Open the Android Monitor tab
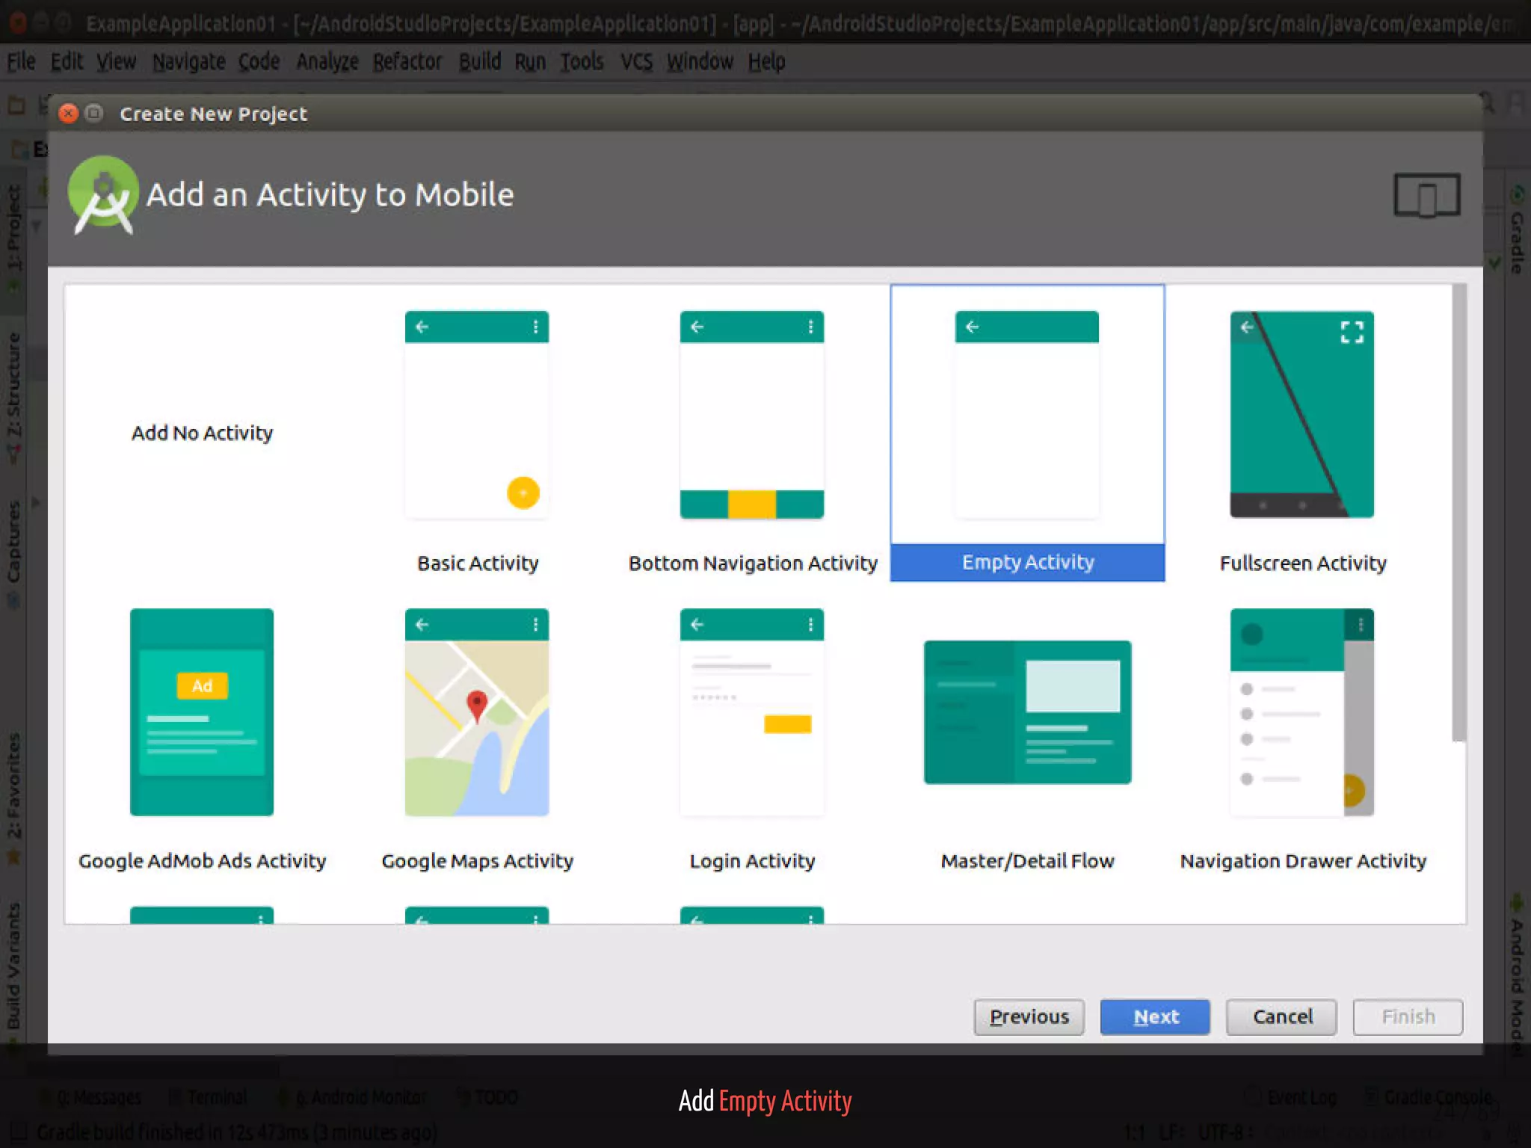This screenshot has height=1148, width=1531. [x=352, y=1097]
